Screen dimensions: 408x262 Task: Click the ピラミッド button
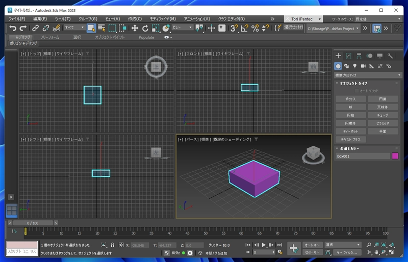383,123
